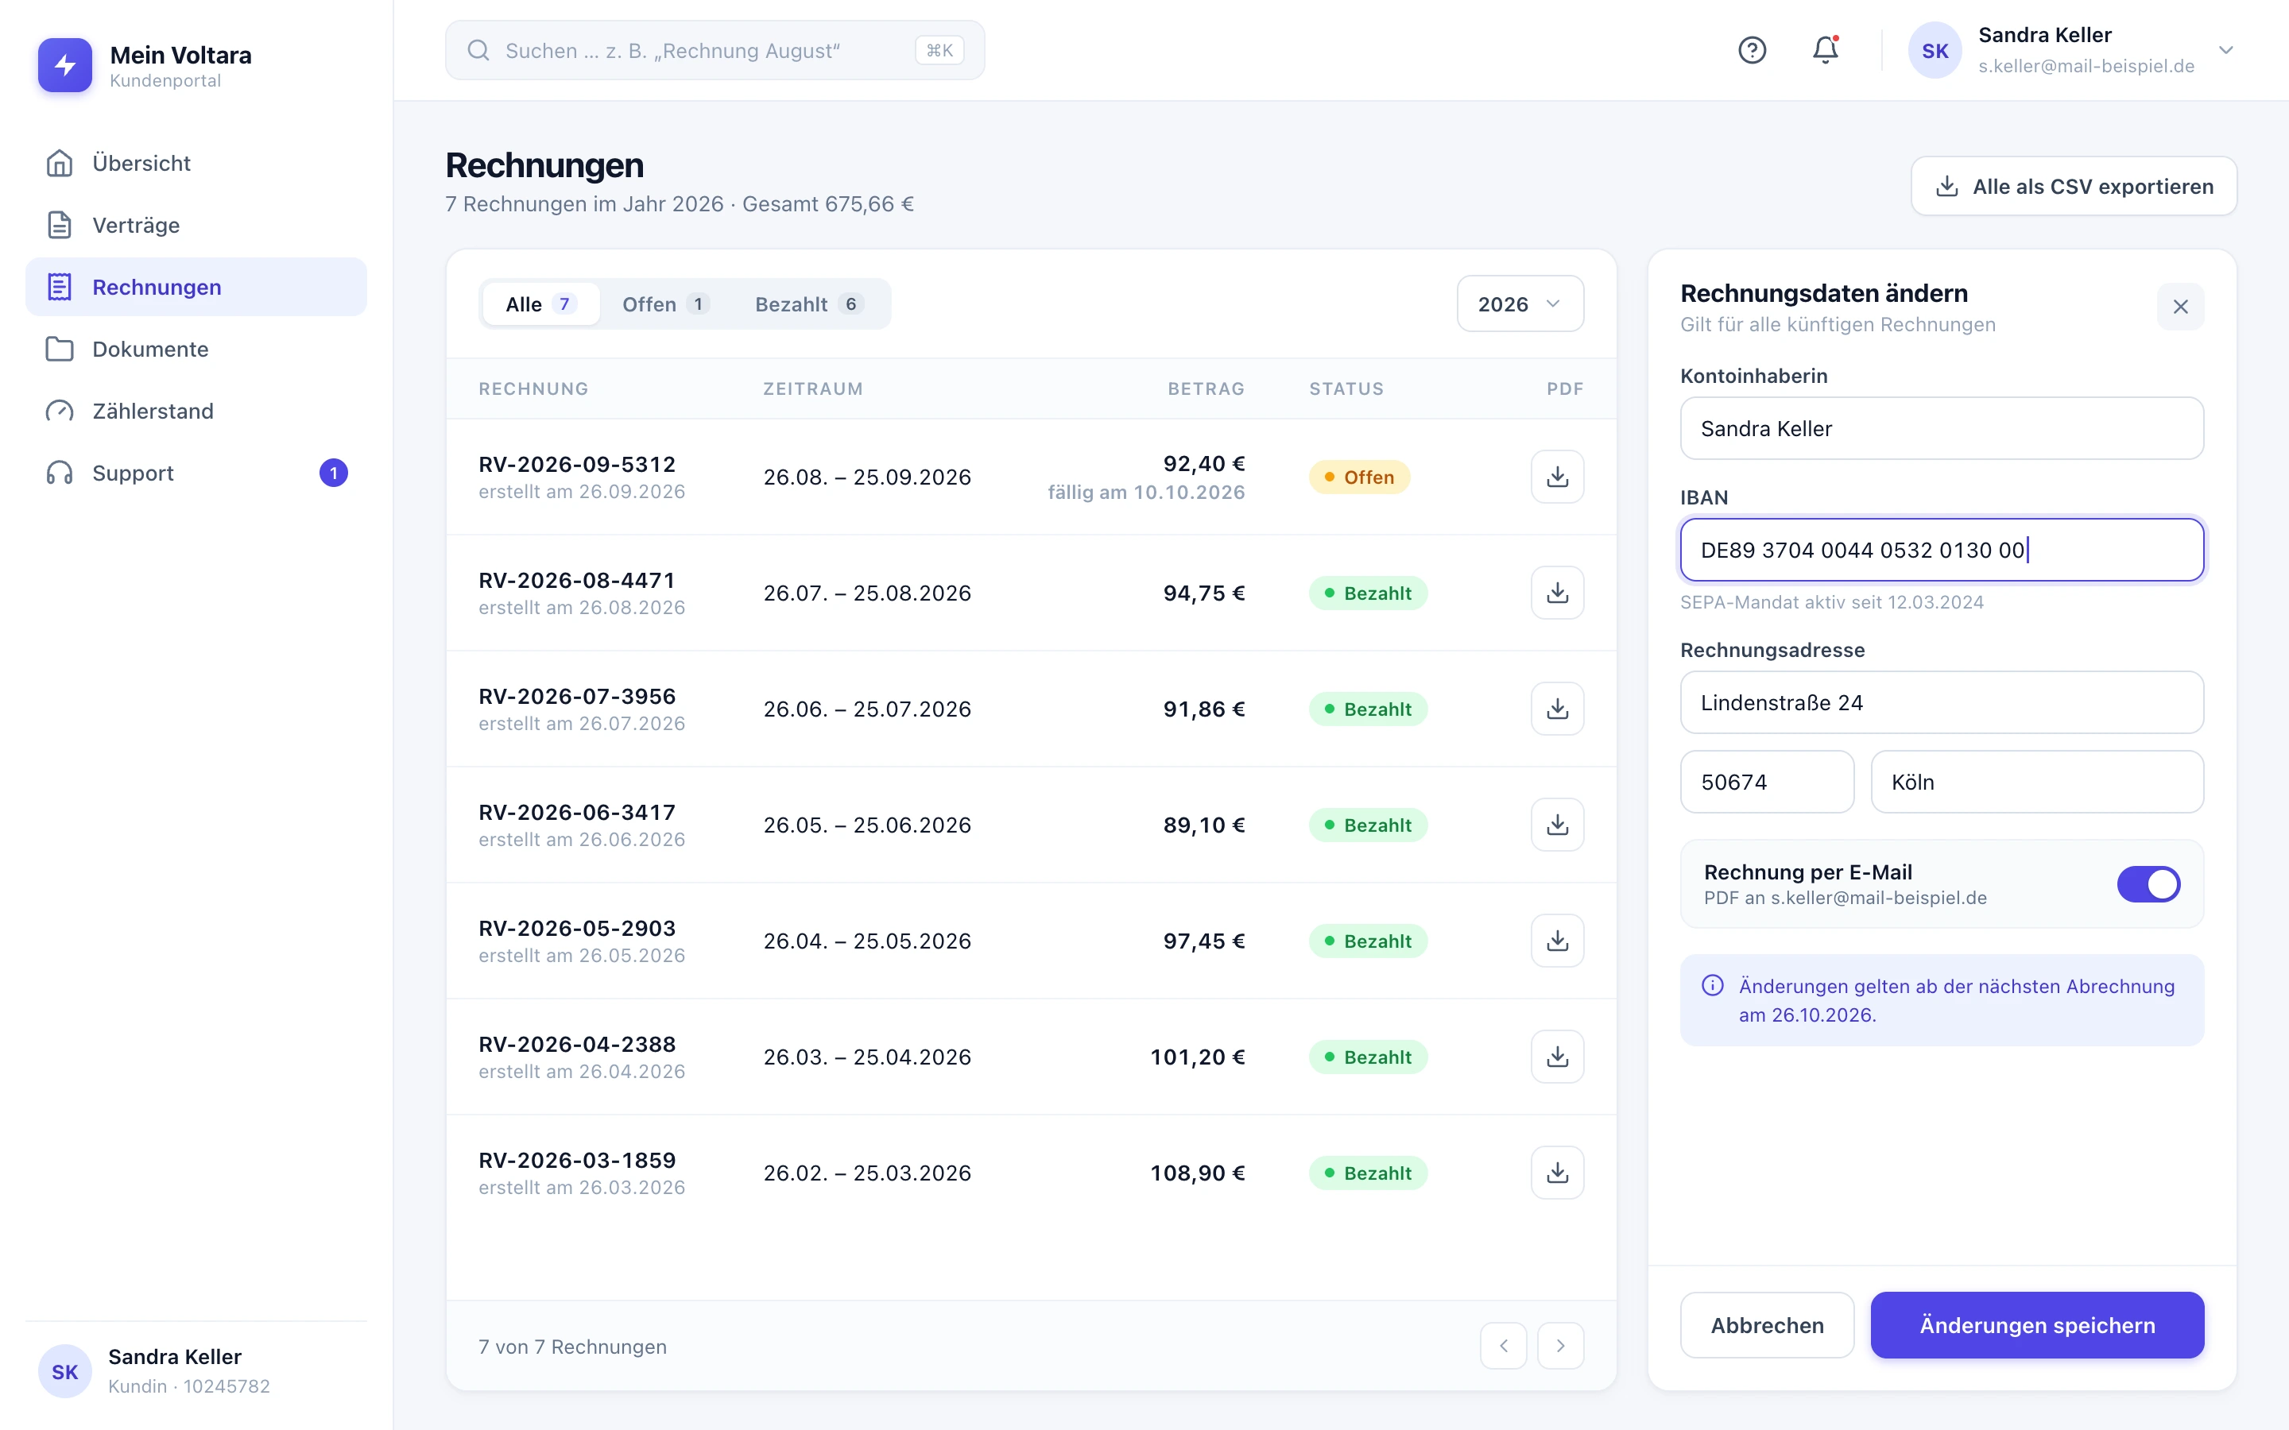Switch to the Offen filter tab
This screenshot has height=1430, width=2289.
[x=665, y=303]
